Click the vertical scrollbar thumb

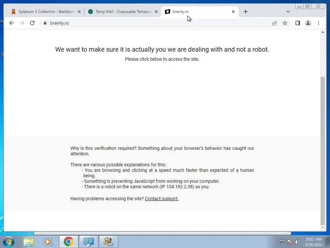point(323,150)
